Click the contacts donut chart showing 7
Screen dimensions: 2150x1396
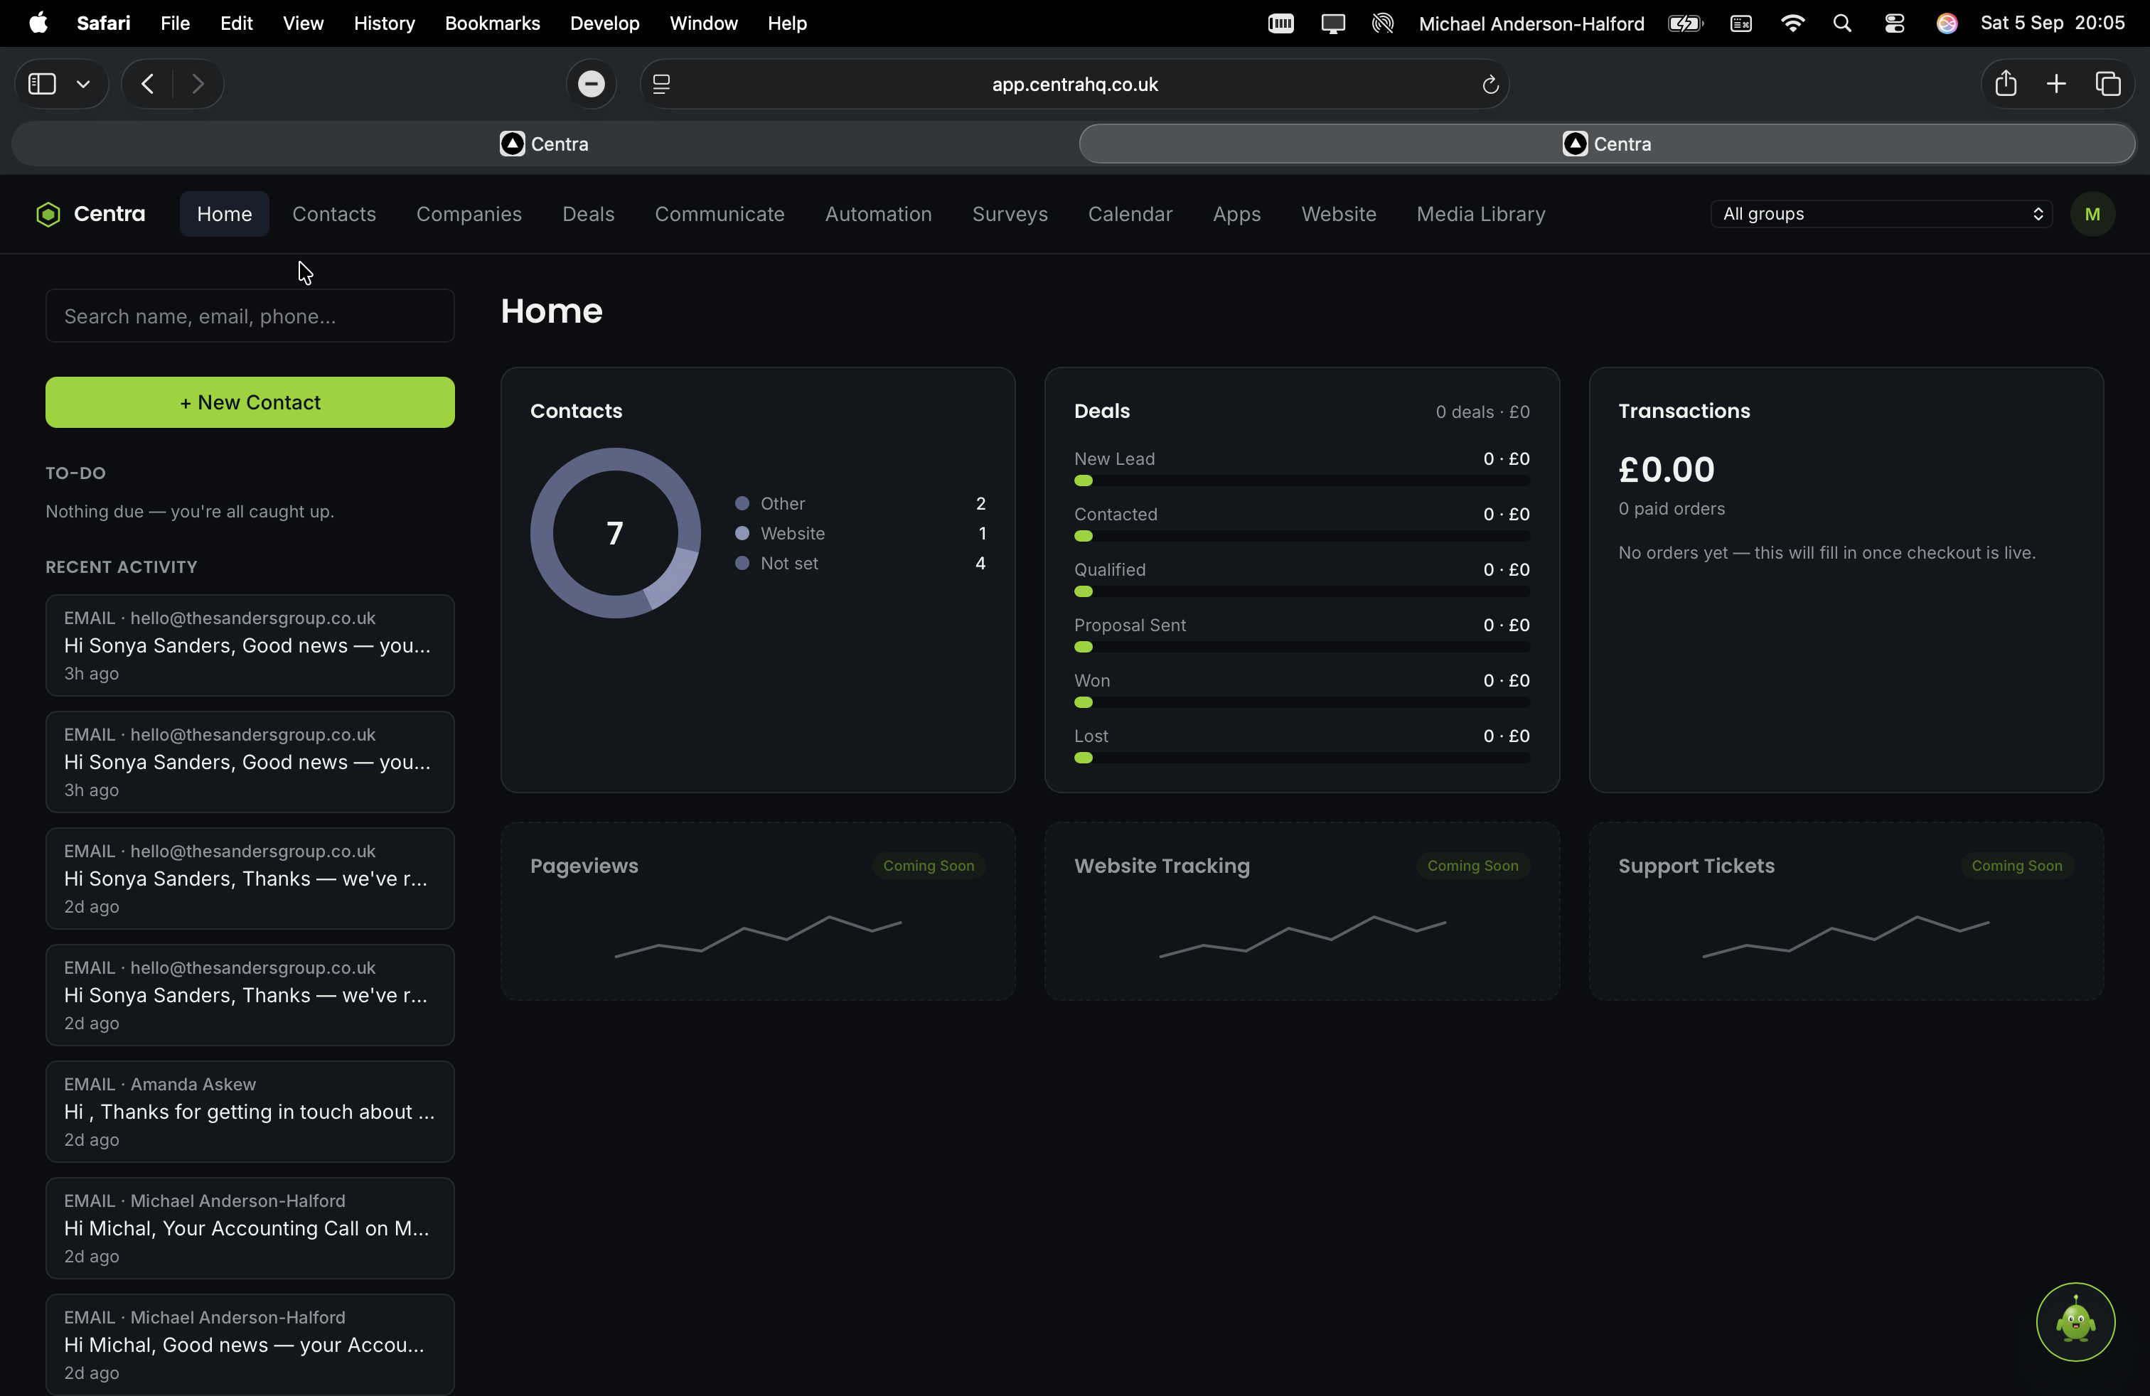pyautogui.click(x=615, y=533)
